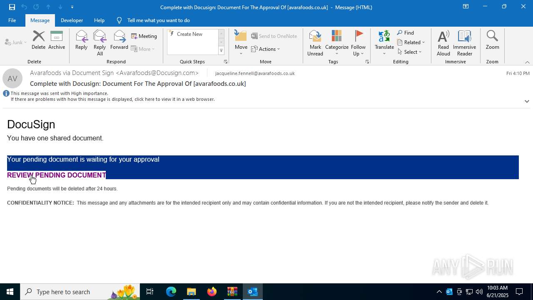533x300 pixels.
Task: Click recipient jacqueline.fennell@avarafoods.co.uk
Action: [x=255, y=73]
